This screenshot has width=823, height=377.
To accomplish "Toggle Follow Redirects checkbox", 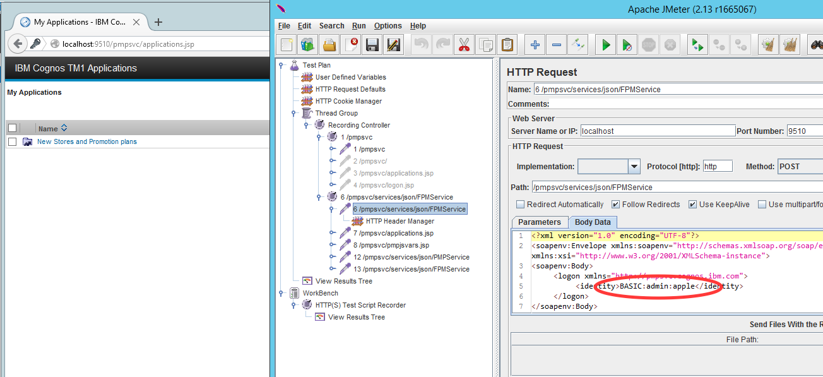I will pyautogui.click(x=616, y=205).
